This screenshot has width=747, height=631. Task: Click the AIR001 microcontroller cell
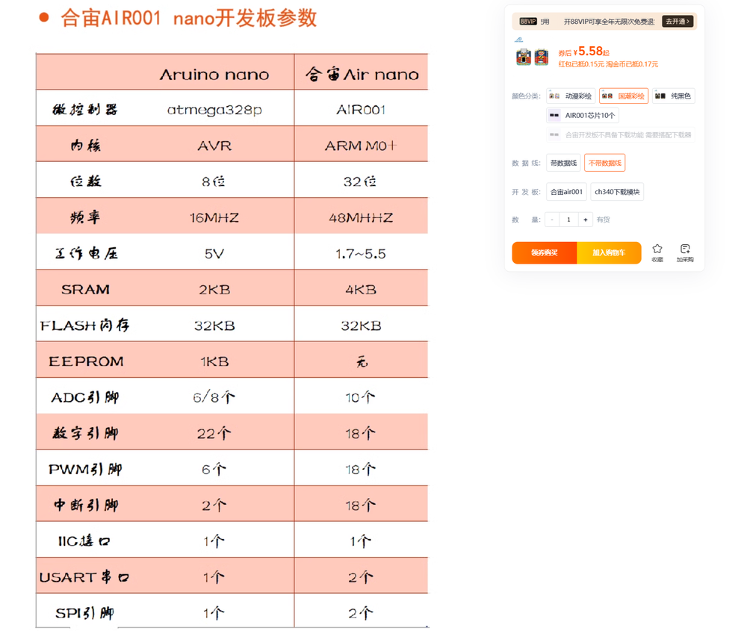(361, 110)
